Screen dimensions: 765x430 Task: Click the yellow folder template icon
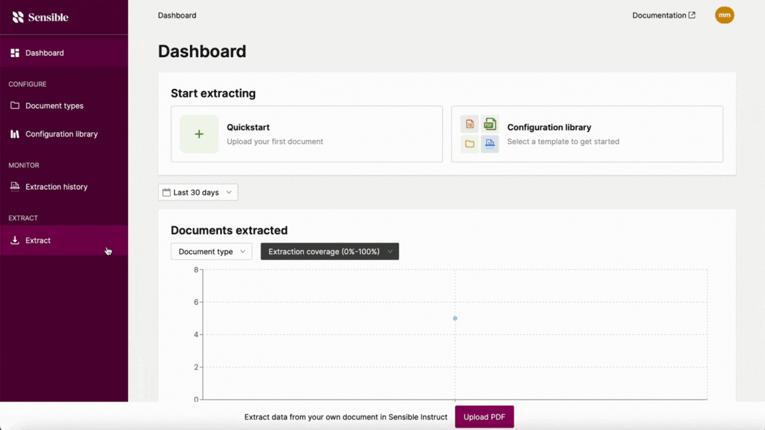pos(469,144)
